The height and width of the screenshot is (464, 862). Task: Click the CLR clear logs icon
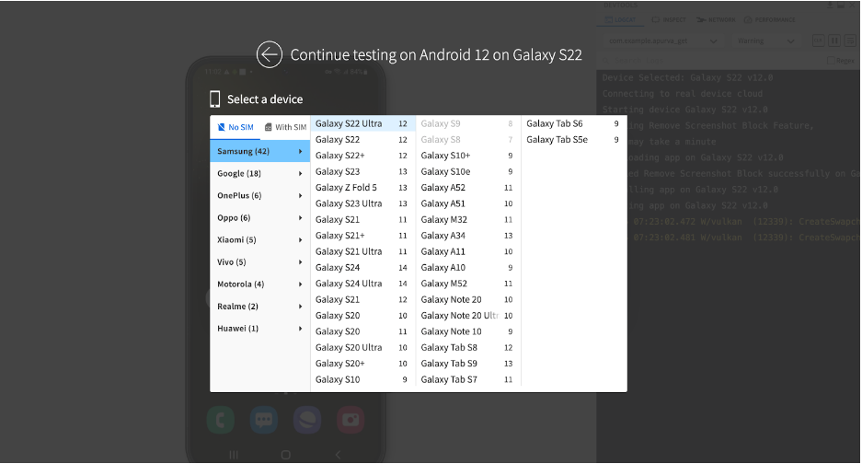point(818,41)
